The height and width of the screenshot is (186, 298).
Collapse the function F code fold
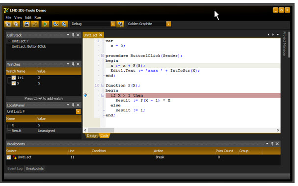click(103, 85)
